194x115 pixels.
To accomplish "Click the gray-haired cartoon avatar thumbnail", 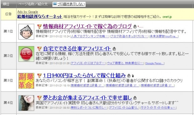I will (x=26, y=32).
